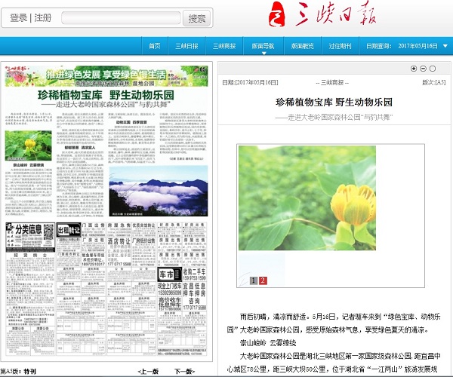Open 三峡日报 in the navigation bar
453x377 pixels.
pyautogui.click(x=186, y=46)
